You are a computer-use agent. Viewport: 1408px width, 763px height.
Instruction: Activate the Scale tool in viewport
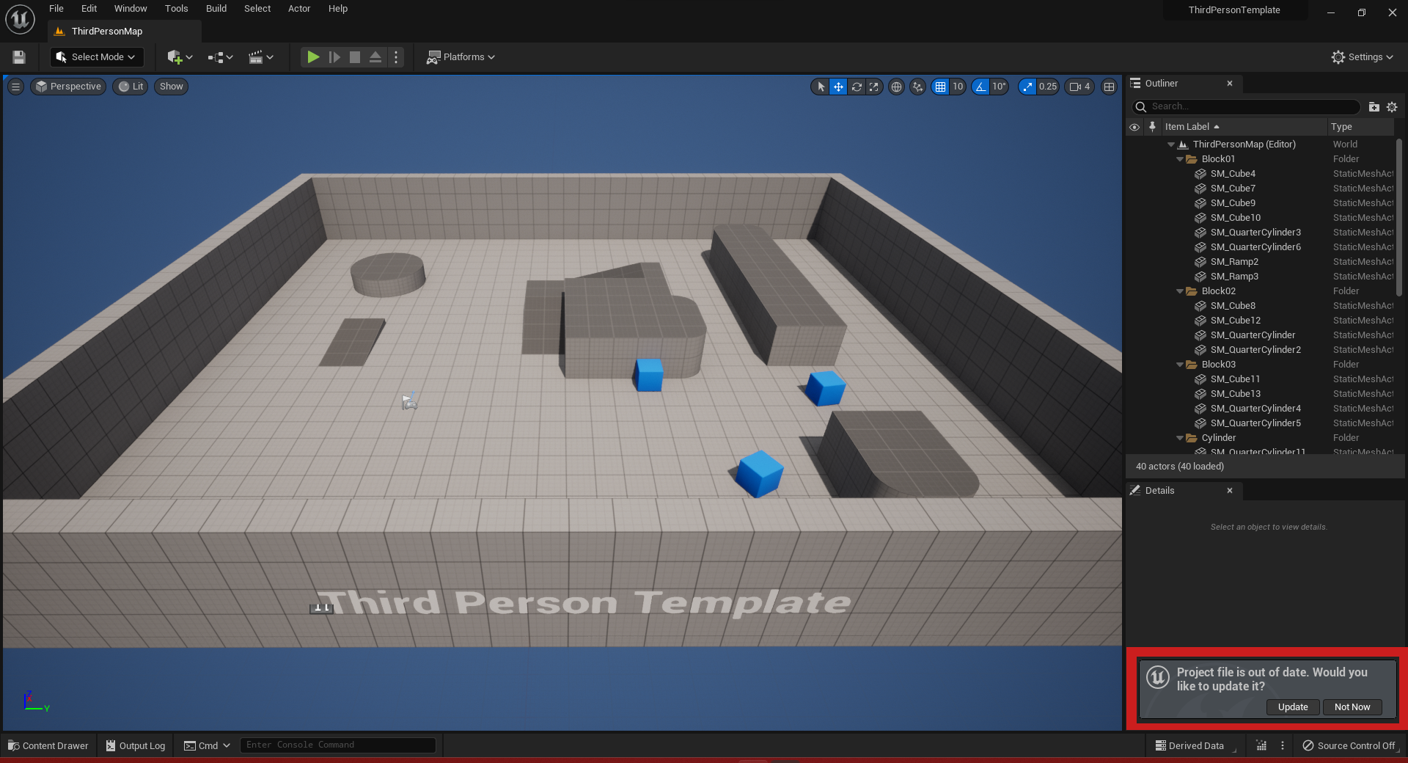[x=873, y=87]
